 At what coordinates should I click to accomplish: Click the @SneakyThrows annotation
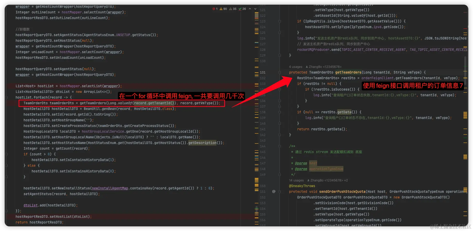tap(302, 186)
